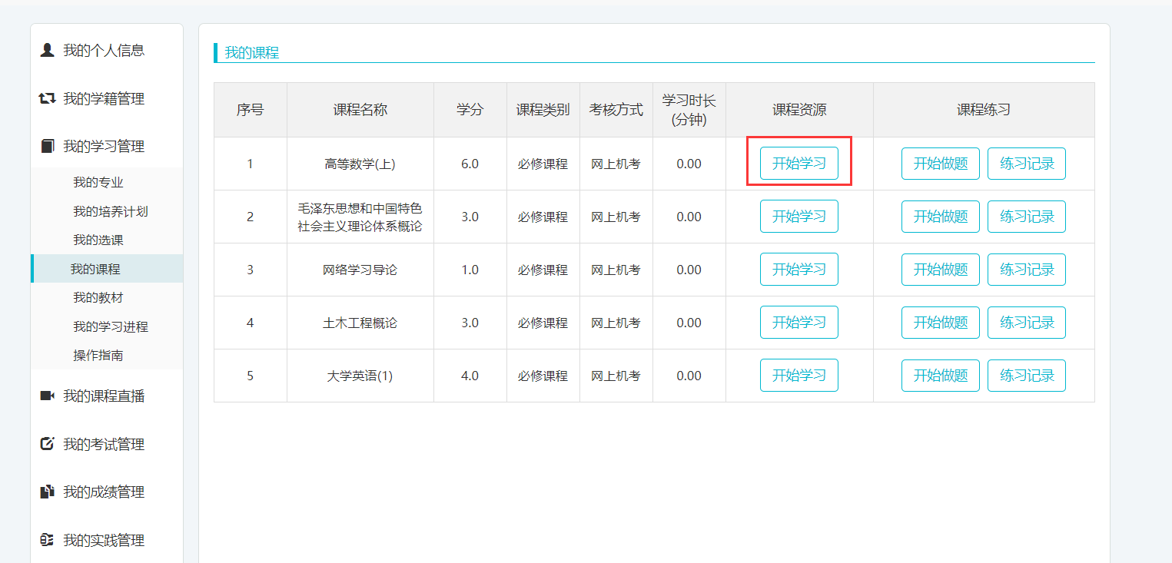Click 开始学习 for 大学英语(1)

click(x=799, y=376)
